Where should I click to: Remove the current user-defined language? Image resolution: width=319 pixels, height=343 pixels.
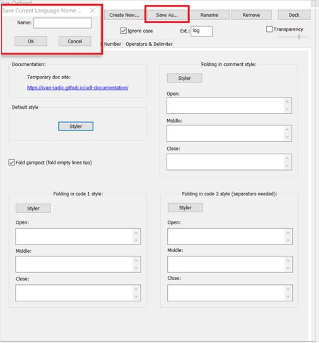pos(251,15)
